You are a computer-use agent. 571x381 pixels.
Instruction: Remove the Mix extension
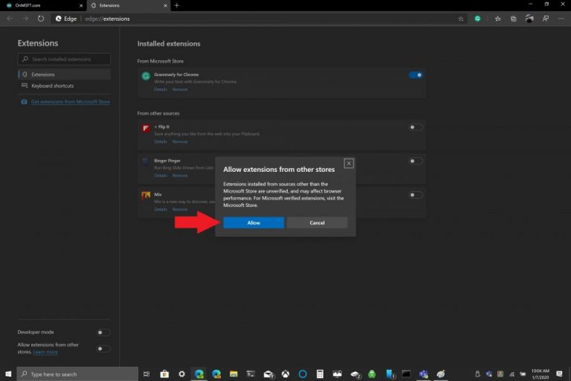(x=180, y=209)
